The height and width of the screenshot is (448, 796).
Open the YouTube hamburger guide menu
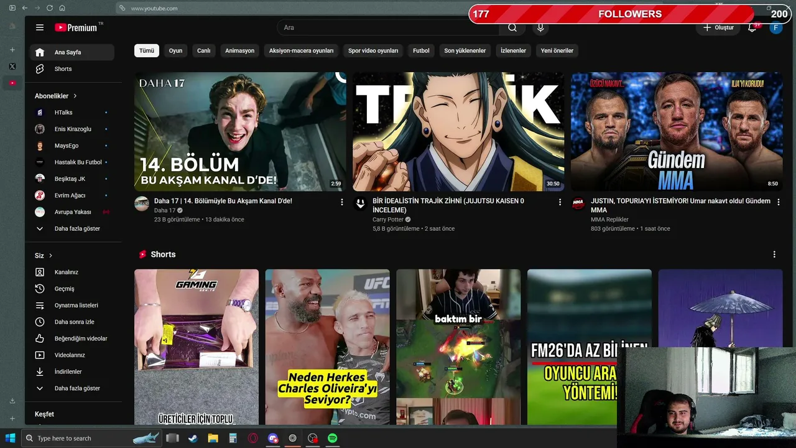pyautogui.click(x=40, y=27)
